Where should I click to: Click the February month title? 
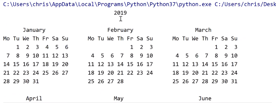click(120, 30)
